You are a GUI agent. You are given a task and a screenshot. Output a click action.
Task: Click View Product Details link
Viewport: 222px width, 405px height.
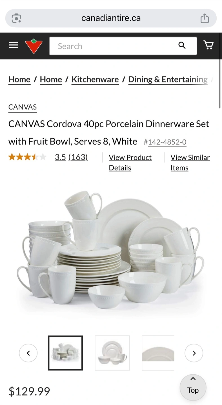[x=130, y=163]
